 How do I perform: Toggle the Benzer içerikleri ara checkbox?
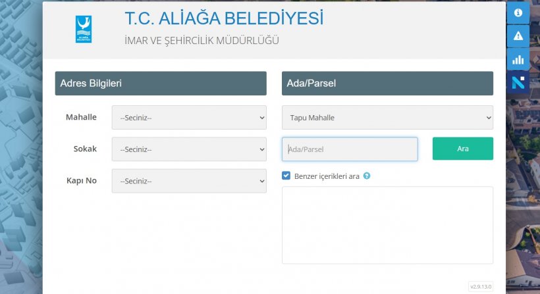286,176
